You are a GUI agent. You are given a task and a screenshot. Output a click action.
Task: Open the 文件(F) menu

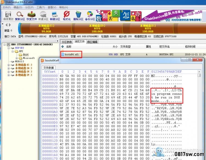click(6, 7)
